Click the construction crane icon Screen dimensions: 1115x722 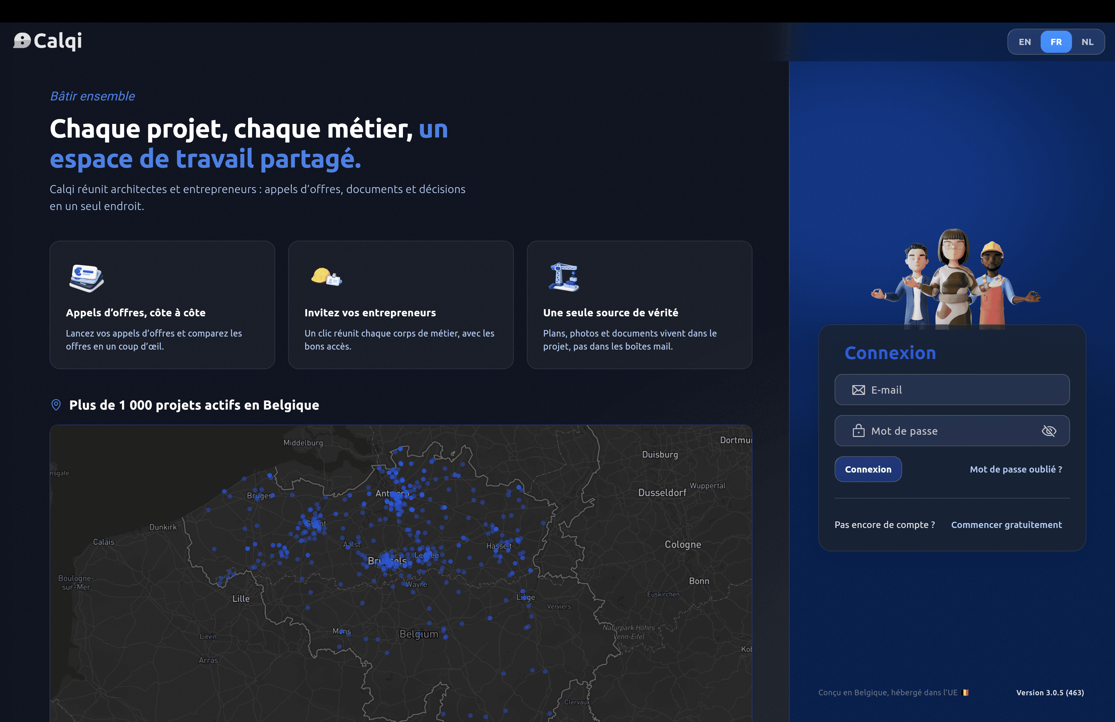pos(564,277)
